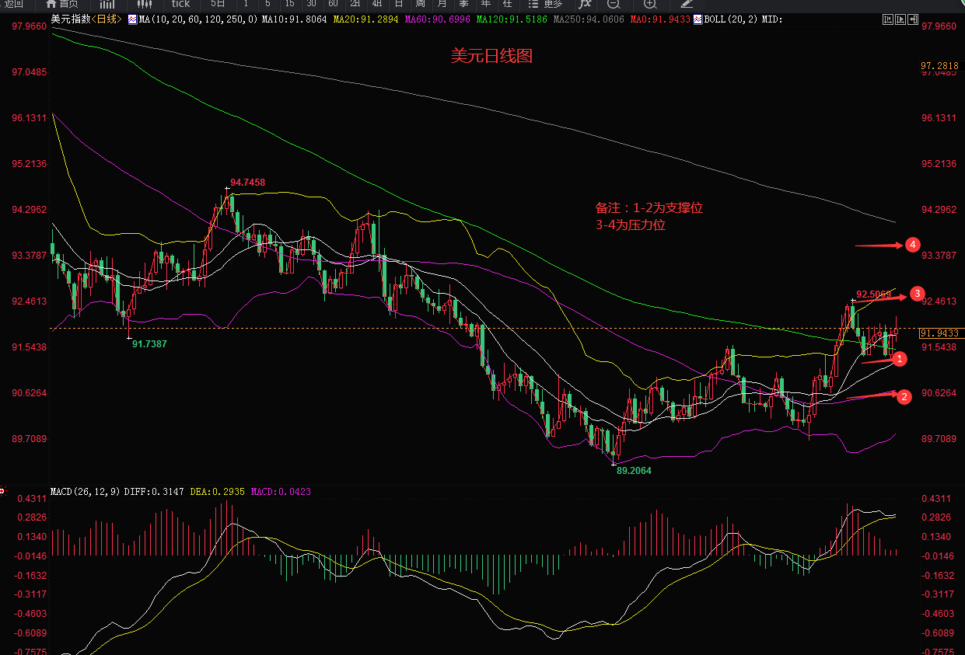Open the fx indicator formula tool

pos(585,4)
